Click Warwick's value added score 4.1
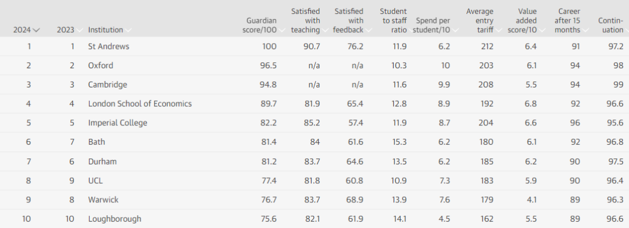This screenshot has width=629, height=228. (532, 199)
